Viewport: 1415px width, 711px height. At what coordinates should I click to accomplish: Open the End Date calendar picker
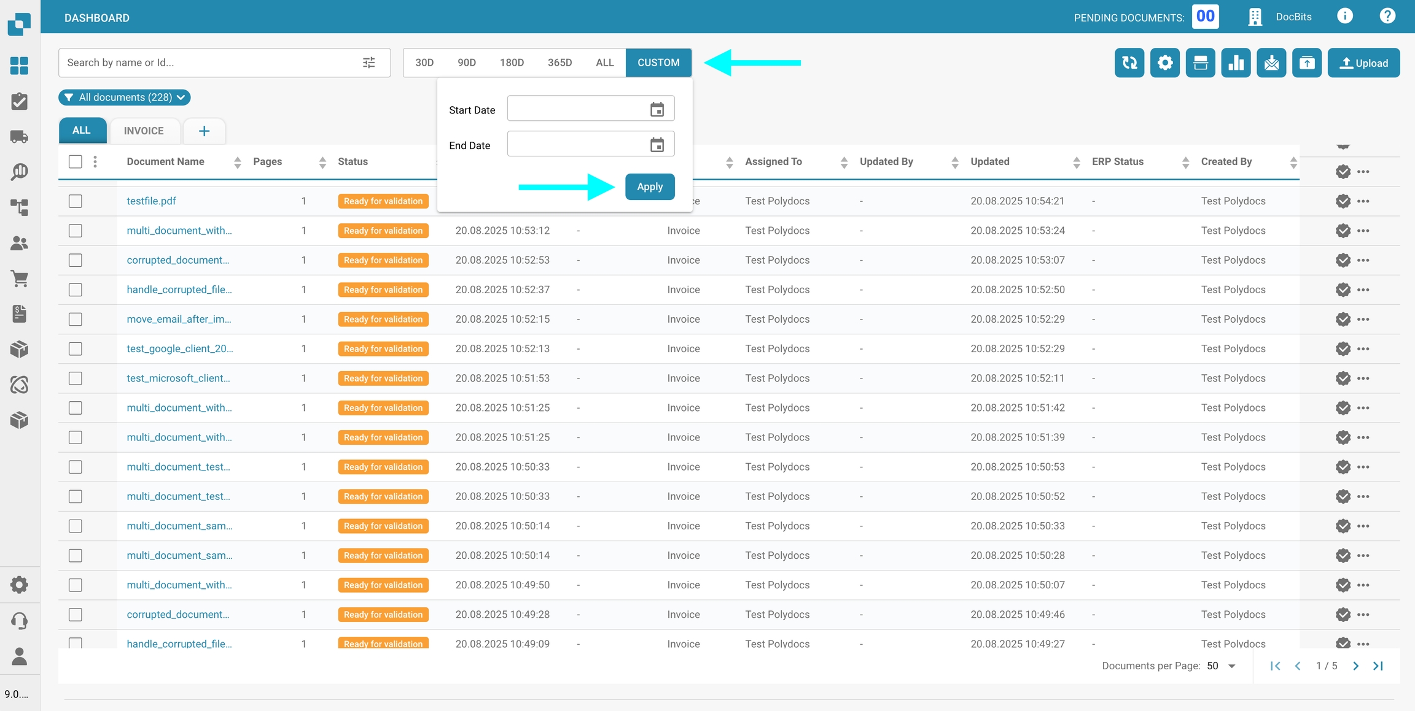click(x=657, y=145)
